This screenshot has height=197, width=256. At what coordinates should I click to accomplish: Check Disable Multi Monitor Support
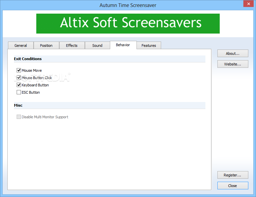point(19,117)
